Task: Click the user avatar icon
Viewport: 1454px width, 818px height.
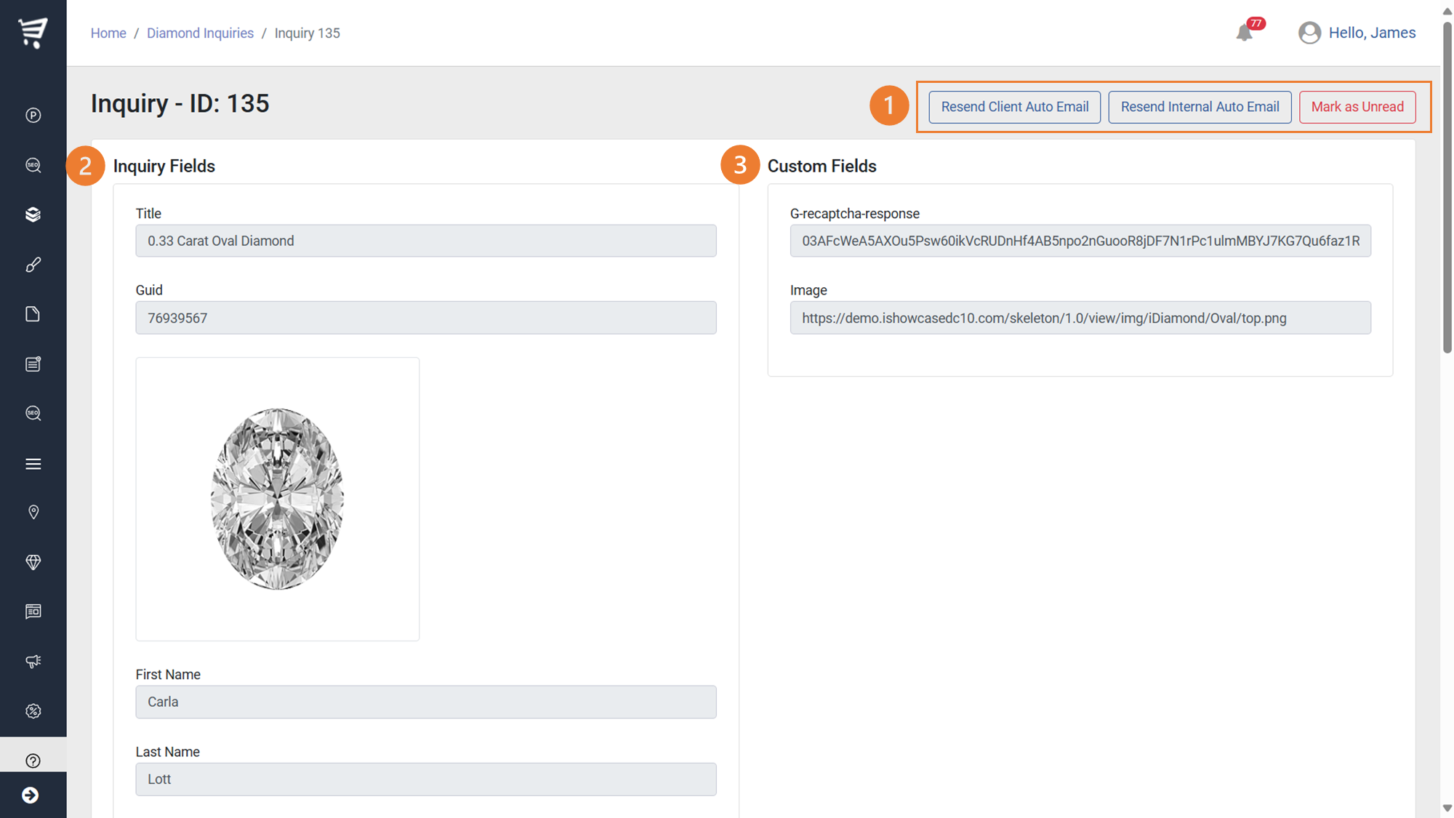Action: (1309, 33)
